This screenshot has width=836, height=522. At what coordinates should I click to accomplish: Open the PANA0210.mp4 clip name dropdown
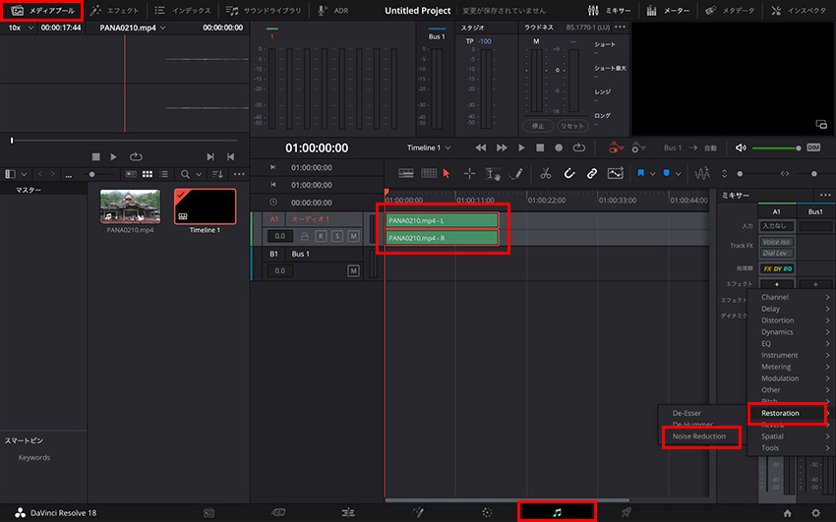point(134,28)
